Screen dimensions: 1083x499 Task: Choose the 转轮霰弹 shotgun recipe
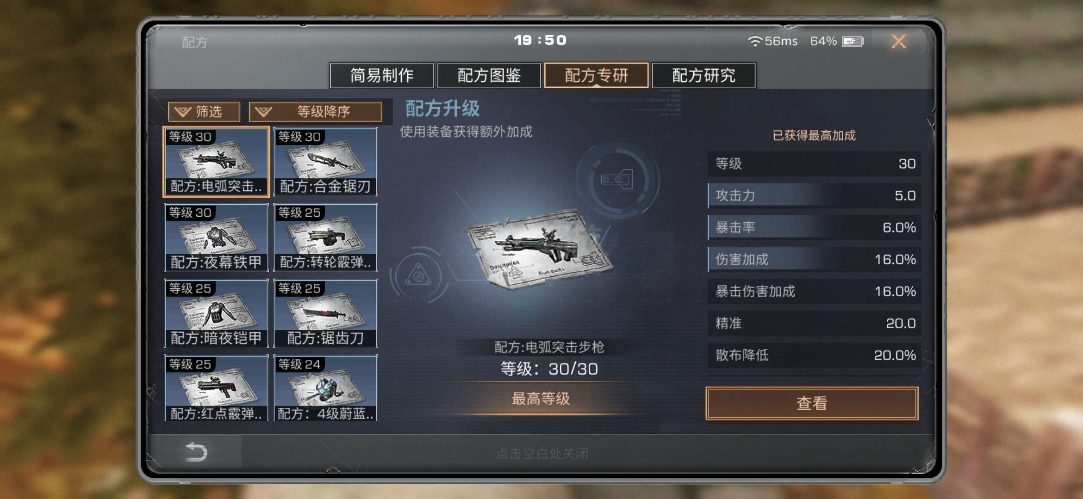click(x=325, y=237)
